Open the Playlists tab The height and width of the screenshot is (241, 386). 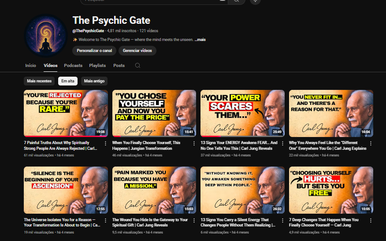[97, 66]
